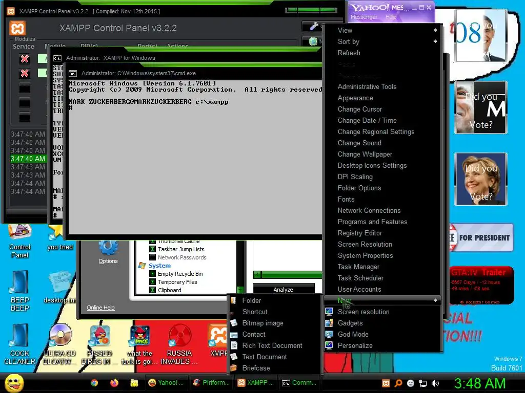This screenshot has width=525, height=393.
Task: Open the volume speaker tray icon
Action: [x=435, y=383]
